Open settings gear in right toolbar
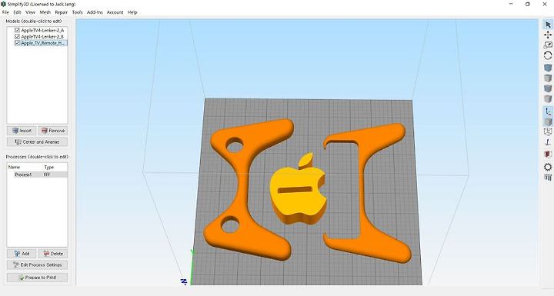This screenshot has width=554, height=296. point(548,167)
